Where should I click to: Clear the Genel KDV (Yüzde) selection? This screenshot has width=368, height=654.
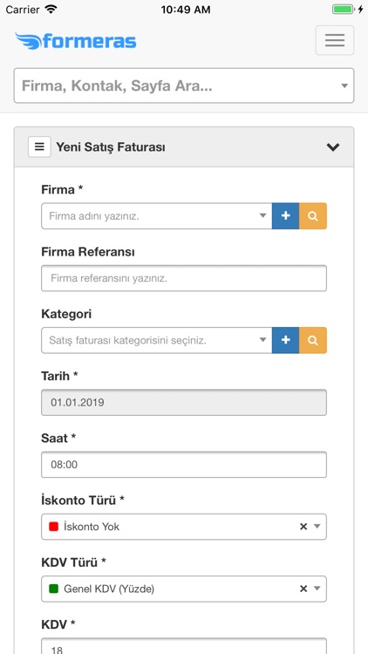(x=303, y=589)
